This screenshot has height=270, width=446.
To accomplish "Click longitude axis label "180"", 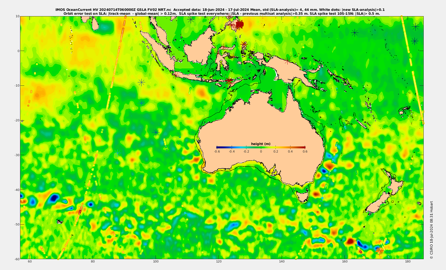I will [408, 262].
